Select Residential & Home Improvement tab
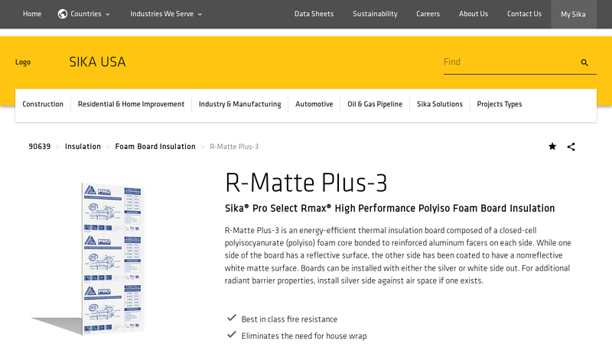This screenshot has height=344, width=612. [131, 104]
